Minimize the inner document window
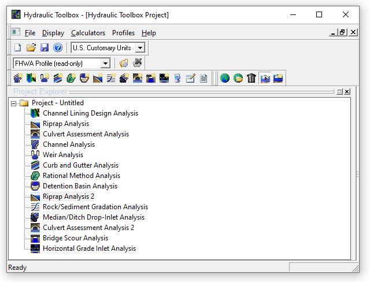Viewport: 370px width, 282px height. 333,32
